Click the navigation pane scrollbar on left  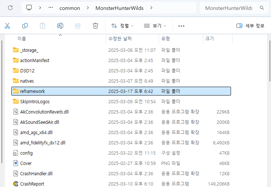(2, 102)
